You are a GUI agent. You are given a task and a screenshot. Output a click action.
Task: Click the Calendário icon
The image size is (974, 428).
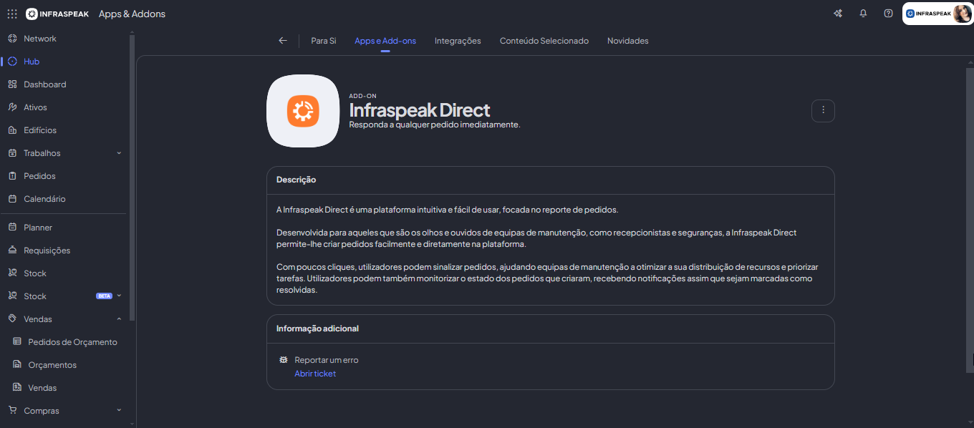[12, 199]
